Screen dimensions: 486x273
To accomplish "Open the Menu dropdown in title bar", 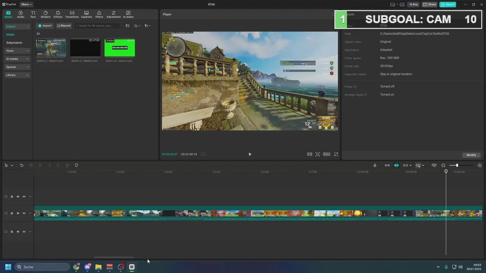I will [27, 5].
